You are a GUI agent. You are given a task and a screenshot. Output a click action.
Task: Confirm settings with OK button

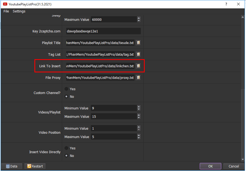pyautogui.click(x=211, y=166)
